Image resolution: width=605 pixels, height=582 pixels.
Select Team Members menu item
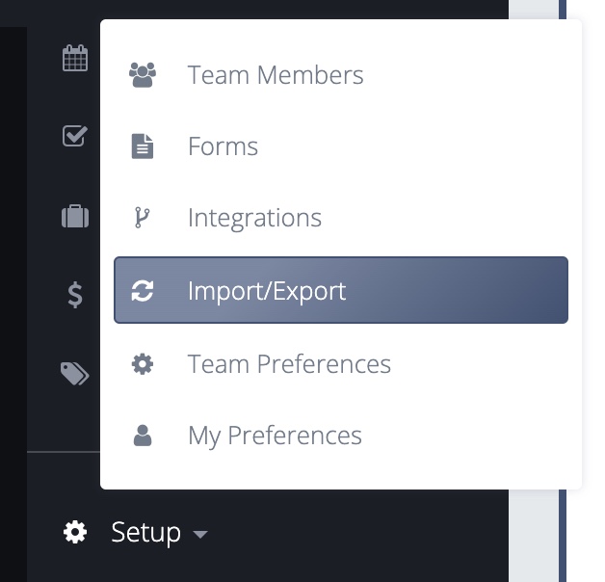click(341, 75)
